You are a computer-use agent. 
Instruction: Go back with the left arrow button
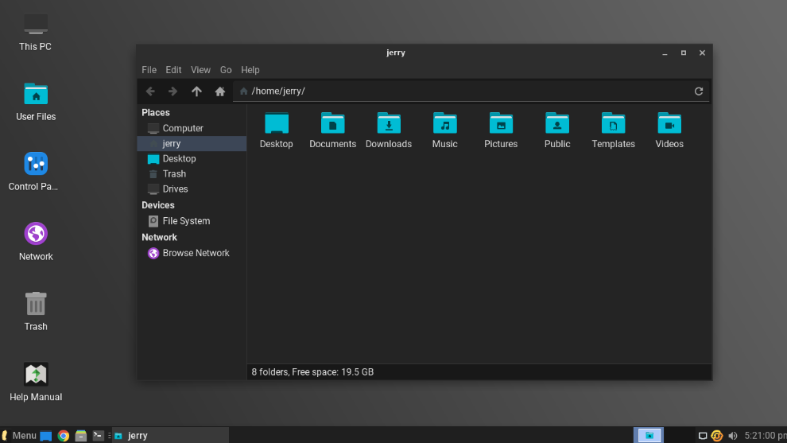(150, 91)
